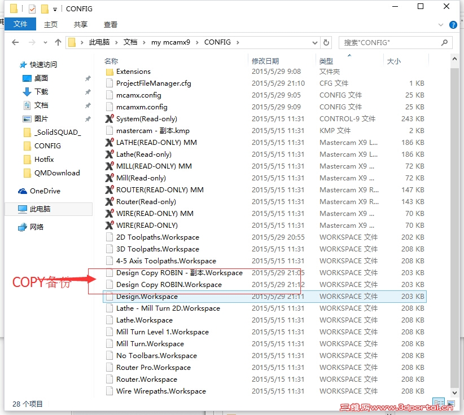Sort by 类型 column header
The height and width of the screenshot is (415, 464).
[326, 61]
